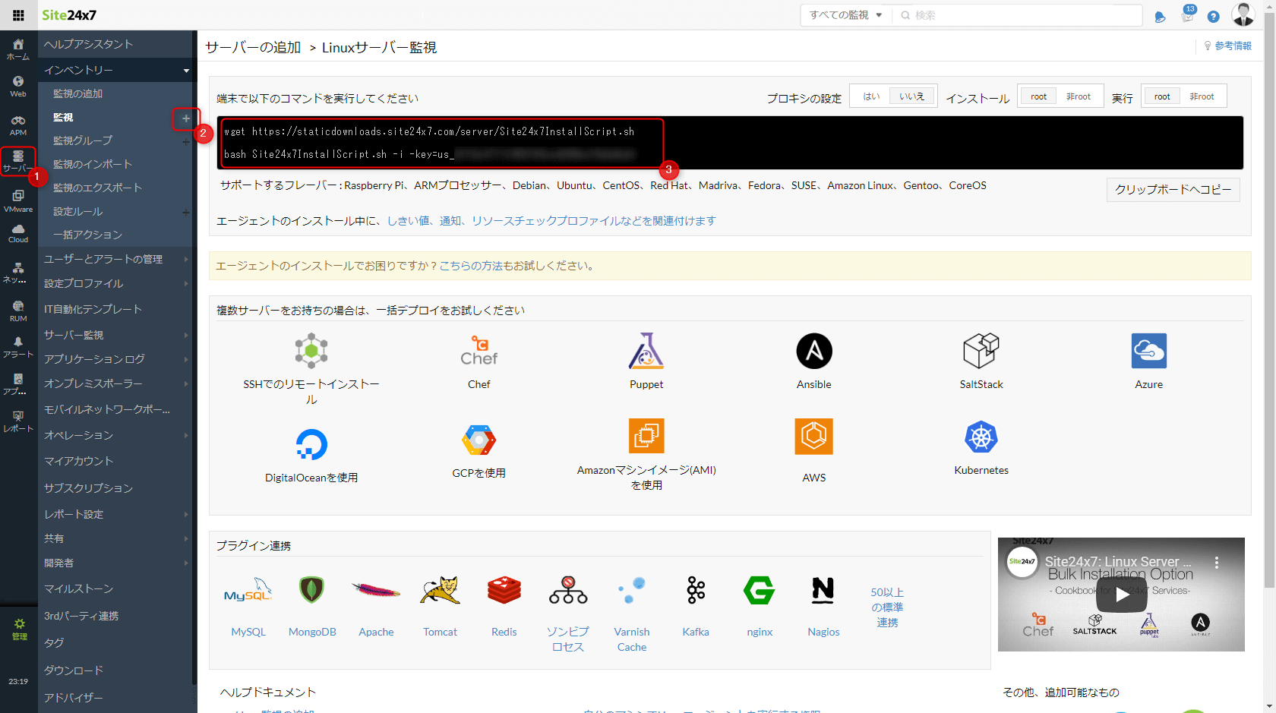The image size is (1276, 713).
Task: Choose the GCP icon
Action: 479,440
